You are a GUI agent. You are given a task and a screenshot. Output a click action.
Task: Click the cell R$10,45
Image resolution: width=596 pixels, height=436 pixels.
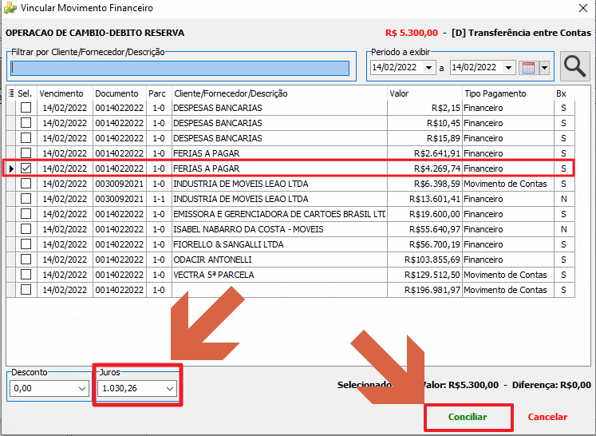click(424, 123)
